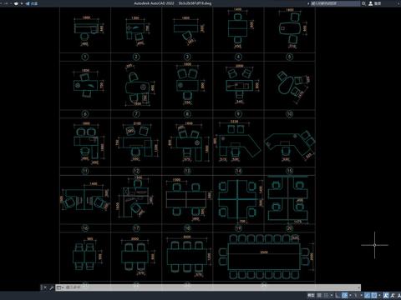Click the search magnifier icon
The image size is (401, 300).
pyautogui.click(x=363, y=3)
